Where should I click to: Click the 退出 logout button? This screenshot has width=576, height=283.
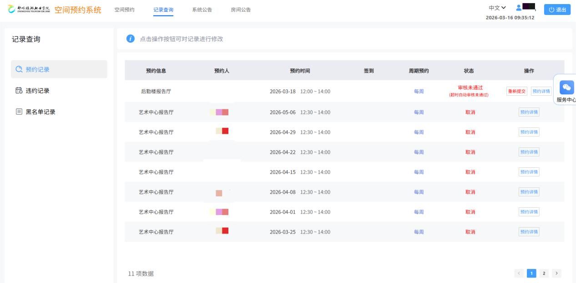(557, 10)
